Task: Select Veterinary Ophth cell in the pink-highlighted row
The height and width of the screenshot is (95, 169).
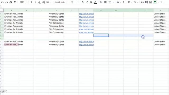Action: tap(56, 45)
